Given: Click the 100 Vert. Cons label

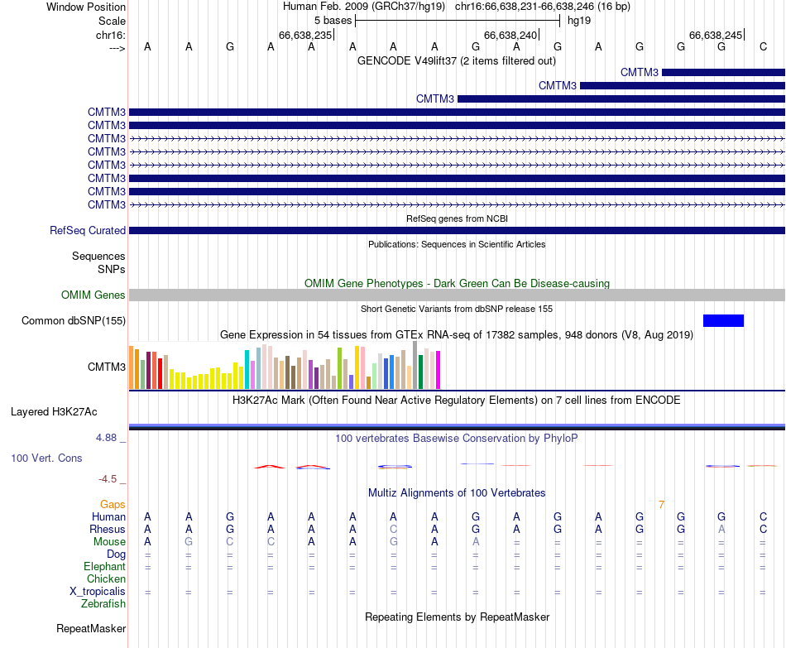Looking at the screenshot, I should click(x=46, y=458).
